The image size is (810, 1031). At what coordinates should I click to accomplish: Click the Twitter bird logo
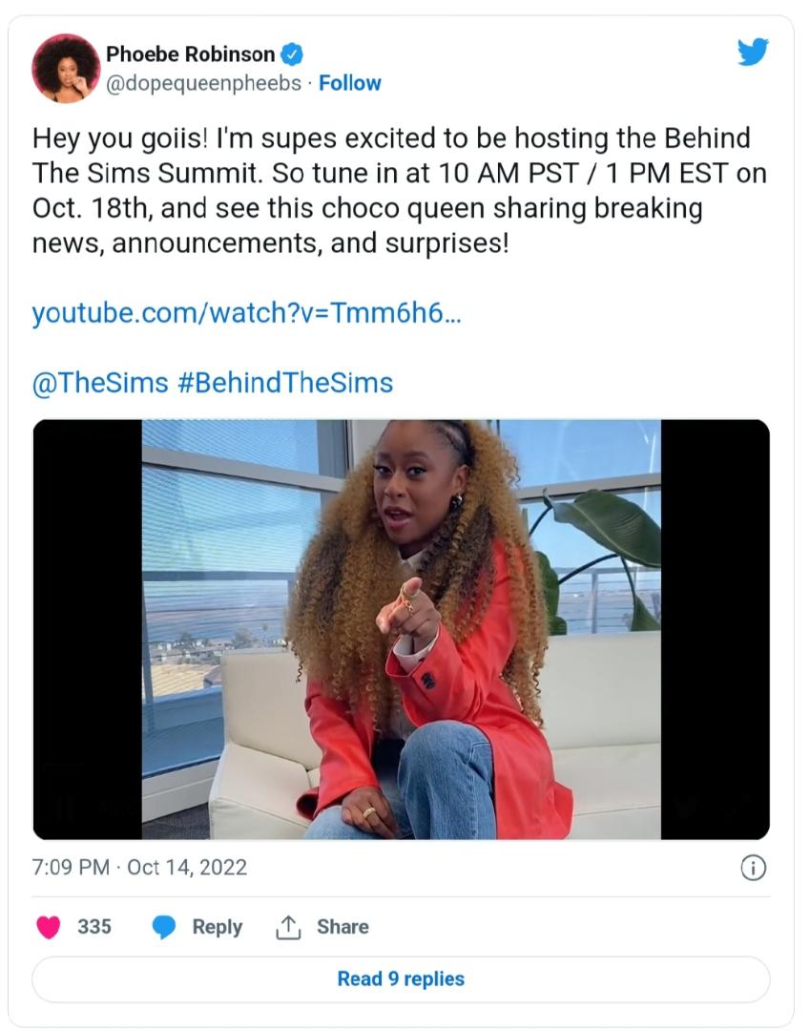(x=753, y=52)
